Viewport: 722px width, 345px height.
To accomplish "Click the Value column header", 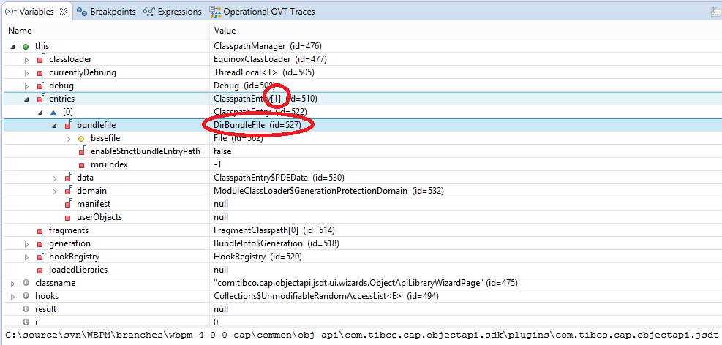I will pyautogui.click(x=225, y=31).
